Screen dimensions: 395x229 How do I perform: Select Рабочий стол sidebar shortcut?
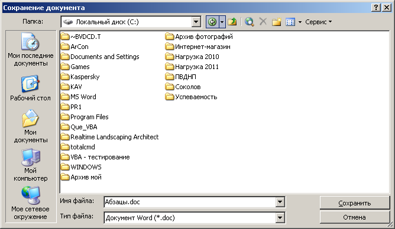31,88
